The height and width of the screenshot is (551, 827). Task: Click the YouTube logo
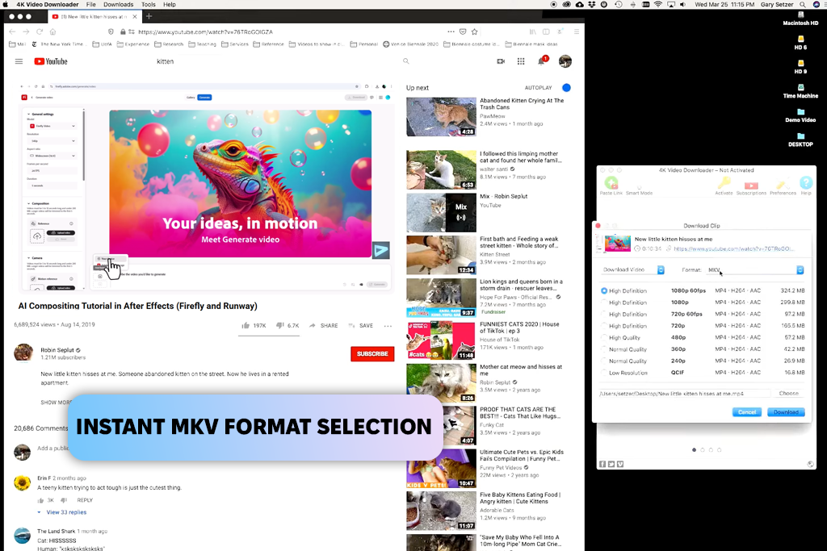tap(51, 61)
